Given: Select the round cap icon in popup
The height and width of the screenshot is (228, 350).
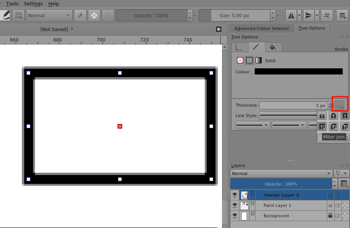Looking at the screenshot, I should 333,115.
